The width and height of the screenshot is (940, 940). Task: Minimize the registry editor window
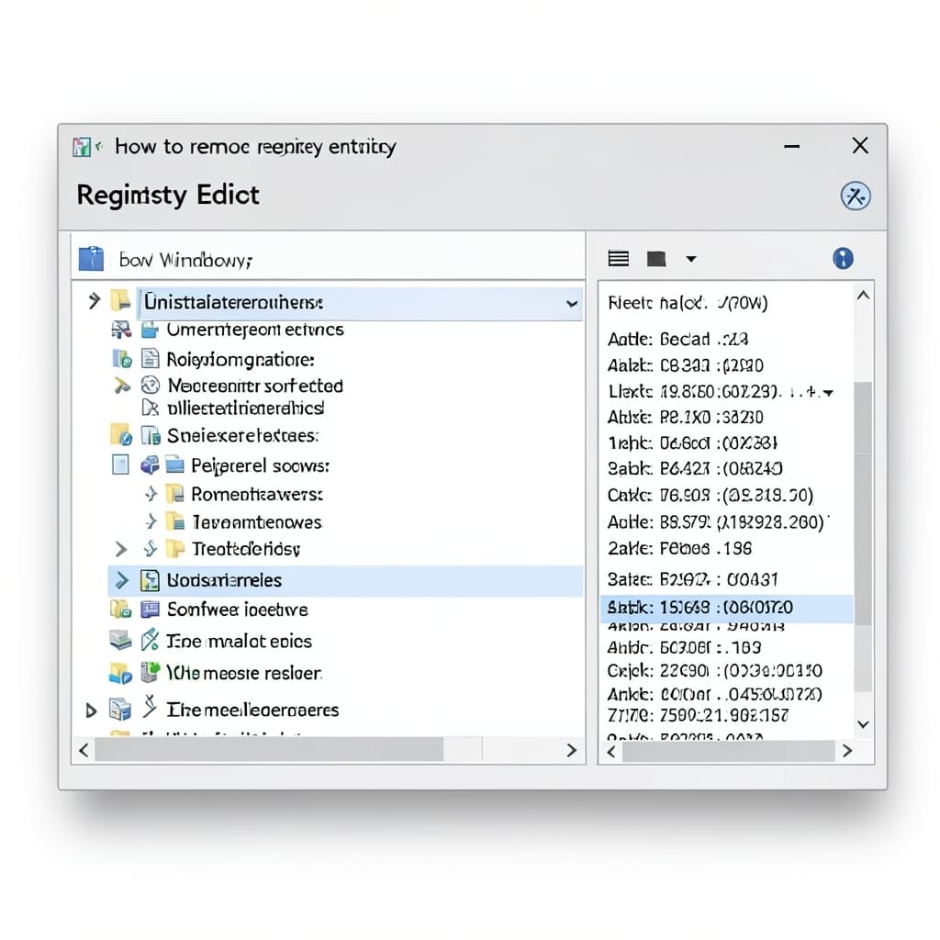[x=792, y=146]
